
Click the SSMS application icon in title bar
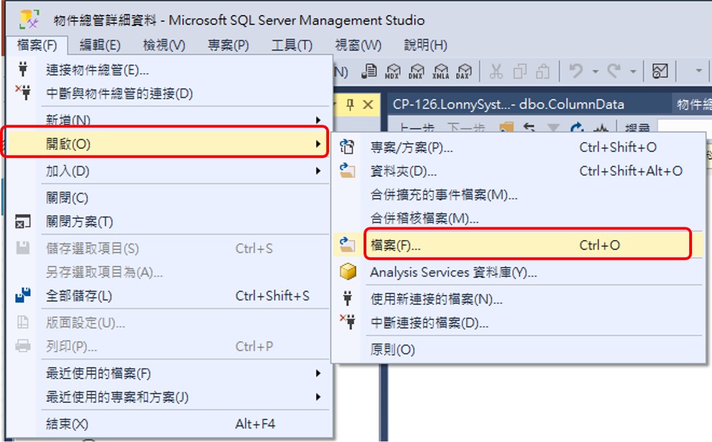point(29,19)
